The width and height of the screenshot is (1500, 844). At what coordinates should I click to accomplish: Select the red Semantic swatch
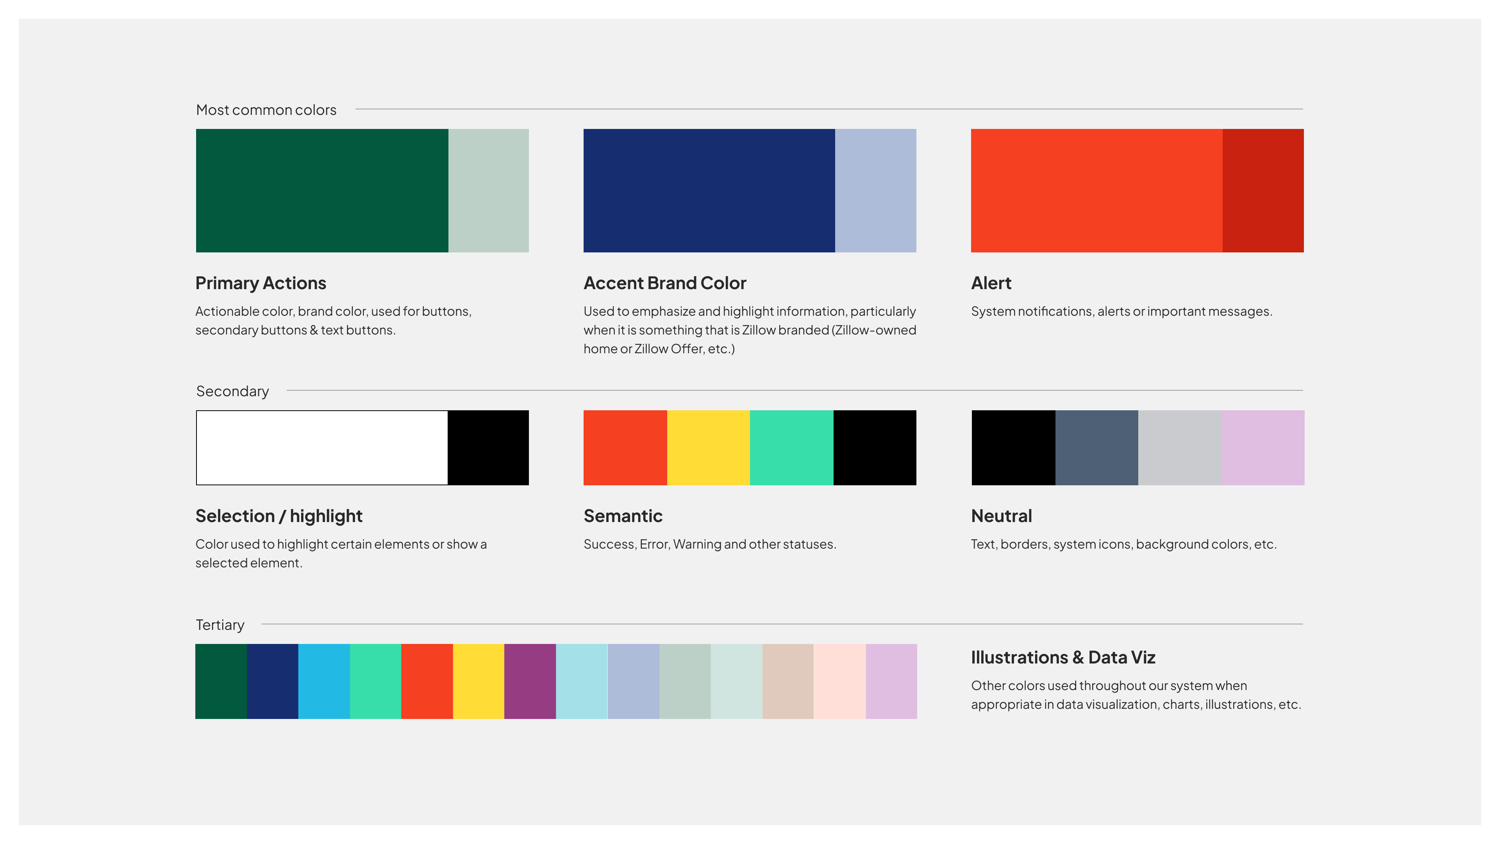click(625, 447)
